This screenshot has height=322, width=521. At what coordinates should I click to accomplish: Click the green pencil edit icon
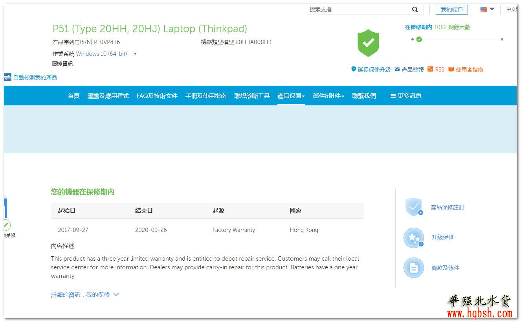6,225
